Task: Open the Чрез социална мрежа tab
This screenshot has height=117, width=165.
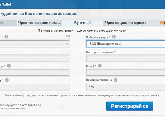Action: (126, 23)
